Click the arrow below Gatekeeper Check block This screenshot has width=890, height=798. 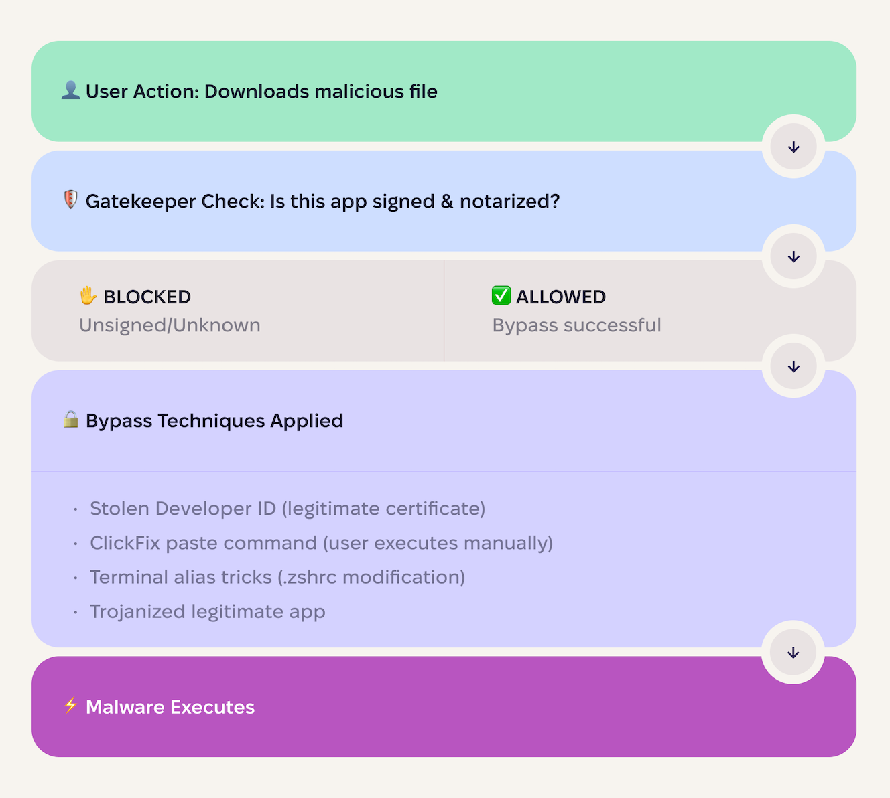[x=793, y=256]
